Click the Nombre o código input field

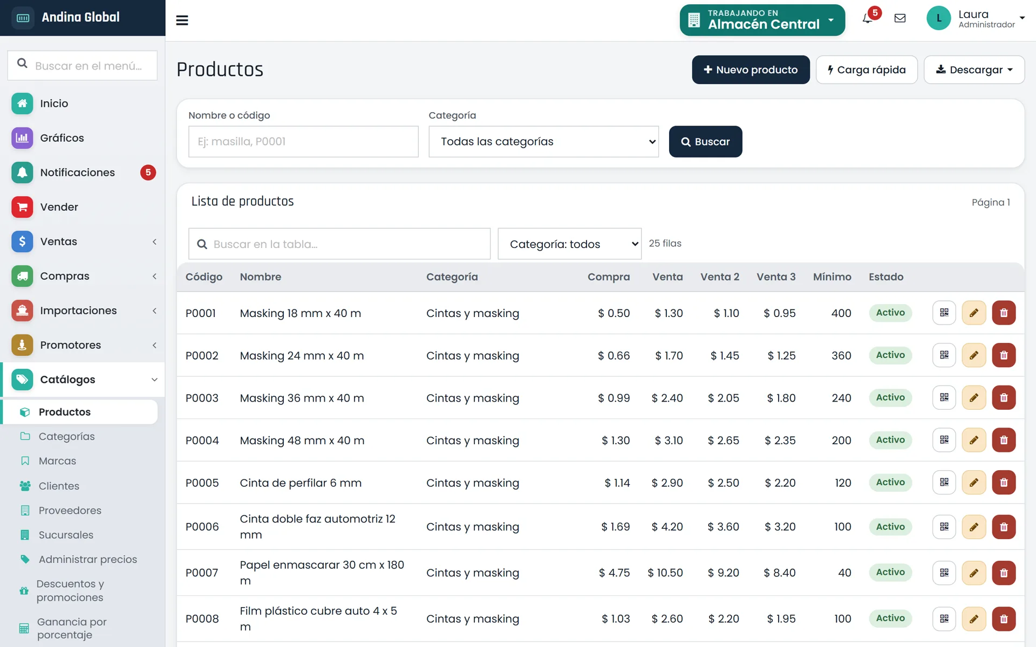(303, 142)
